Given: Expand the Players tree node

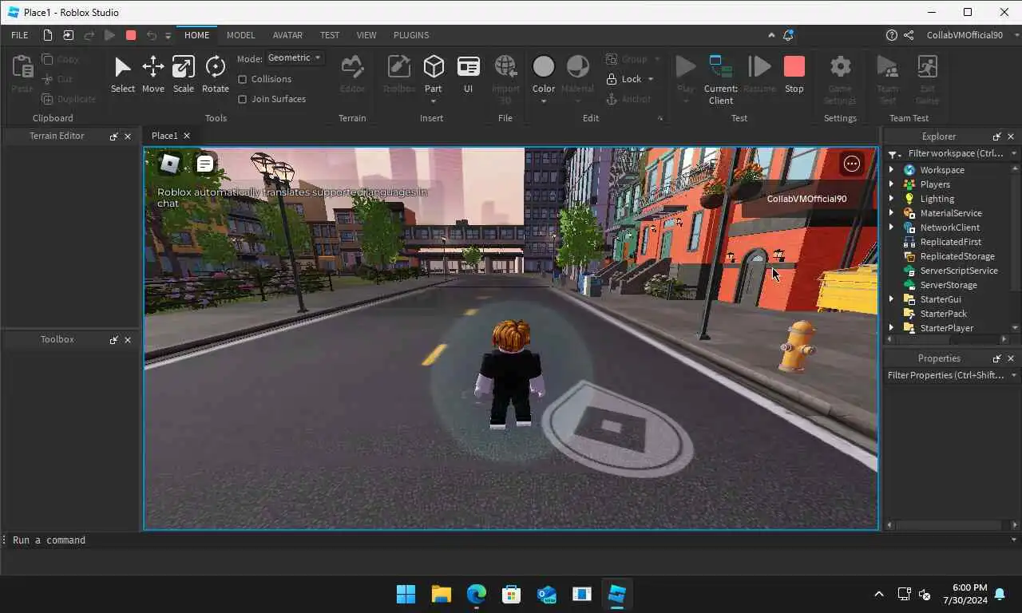Looking at the screenshot, I should coord(892,184).
